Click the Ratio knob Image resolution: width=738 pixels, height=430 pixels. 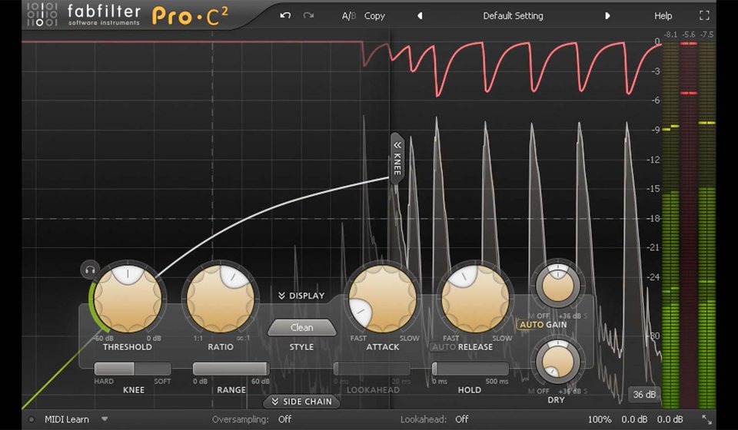click(221, 298)
